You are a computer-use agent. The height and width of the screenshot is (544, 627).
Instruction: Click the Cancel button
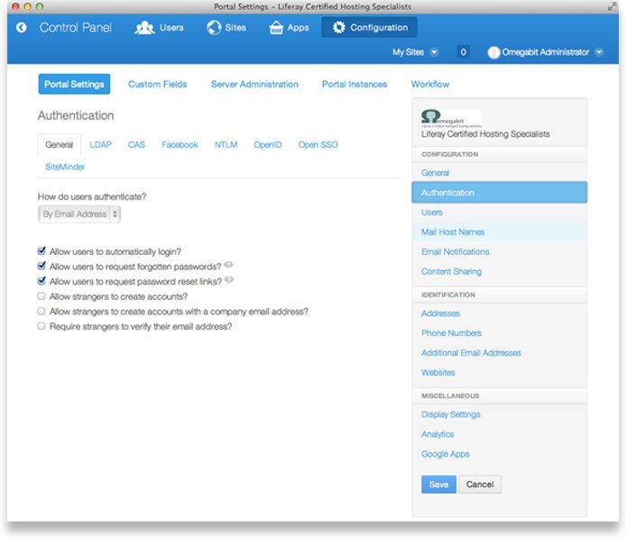pyautogui.click(x=480, y=485)
